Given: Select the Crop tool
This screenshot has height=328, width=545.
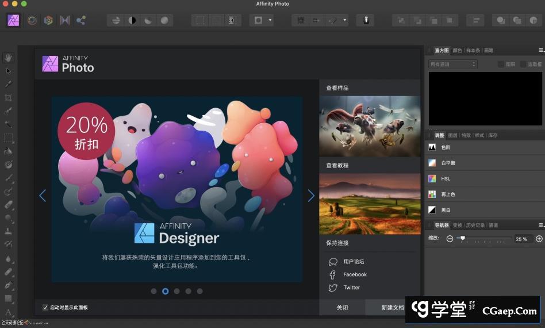Looking at the screenshot, I should click(9, 98).
